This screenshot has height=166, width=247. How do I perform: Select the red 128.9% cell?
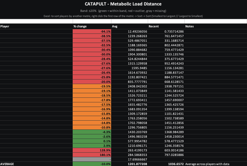tap(92, 150)
